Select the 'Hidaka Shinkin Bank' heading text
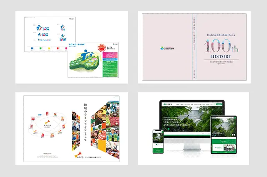 (x=221, y=35)
